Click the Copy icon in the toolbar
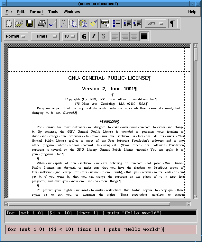This screenshot has width=202, height=242. coord(73,23)
